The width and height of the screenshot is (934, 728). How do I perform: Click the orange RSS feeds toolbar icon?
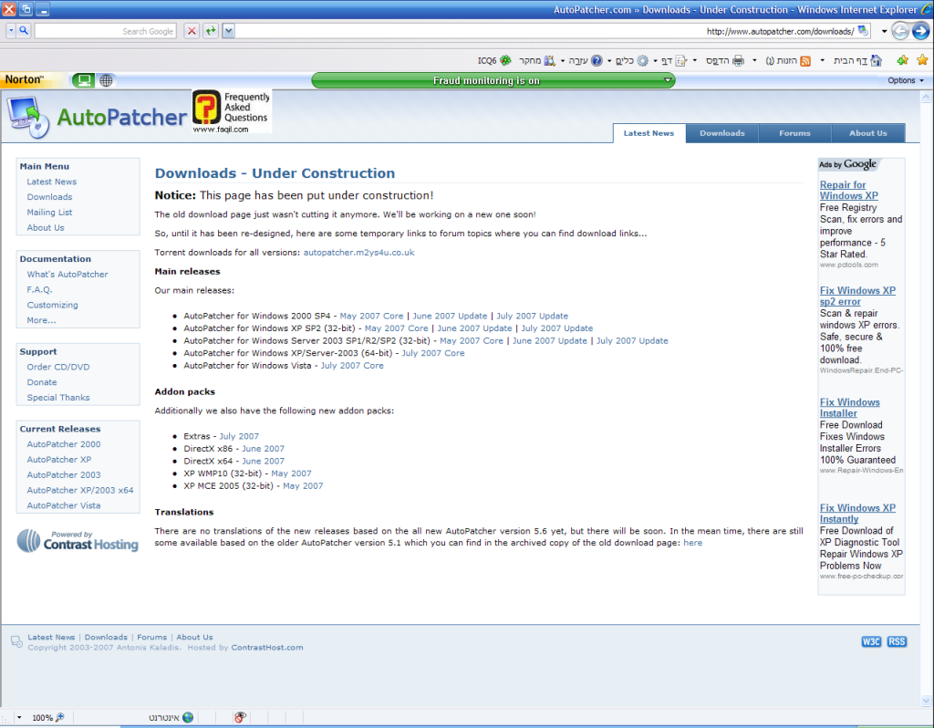coord(805,61)
